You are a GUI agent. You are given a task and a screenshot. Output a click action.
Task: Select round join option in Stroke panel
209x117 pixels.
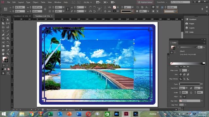pos(184,74)
